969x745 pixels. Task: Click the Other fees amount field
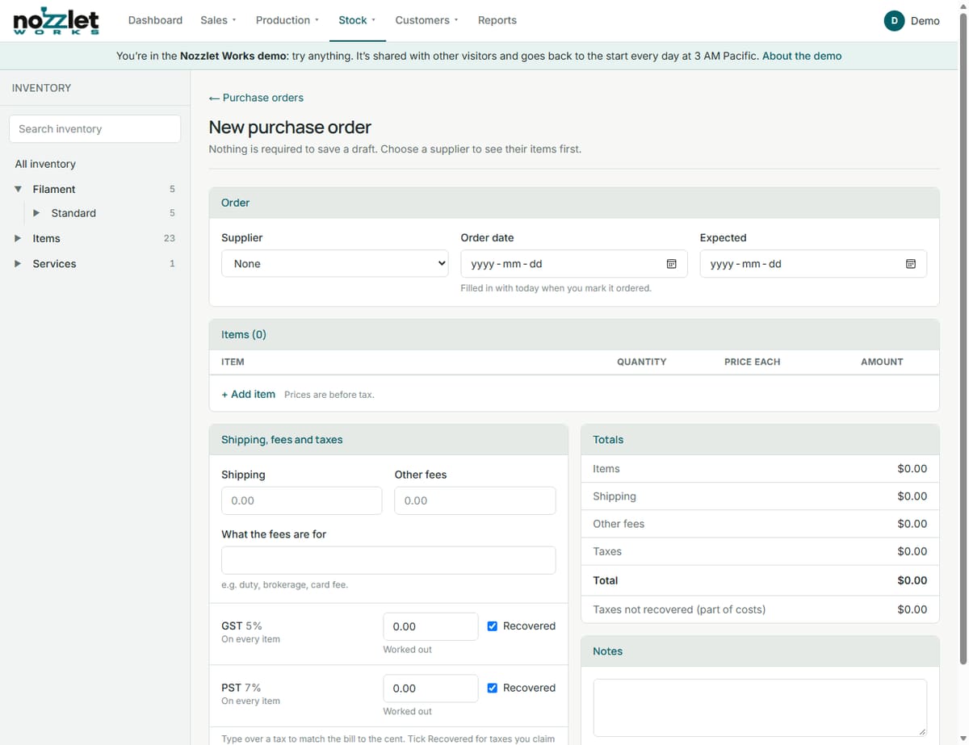tap(475, 500)
